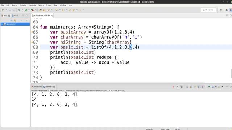Viewport: 232px width, 130px height.
Task: Click the Previous Annotation icon
Action: tap(63, 10)
